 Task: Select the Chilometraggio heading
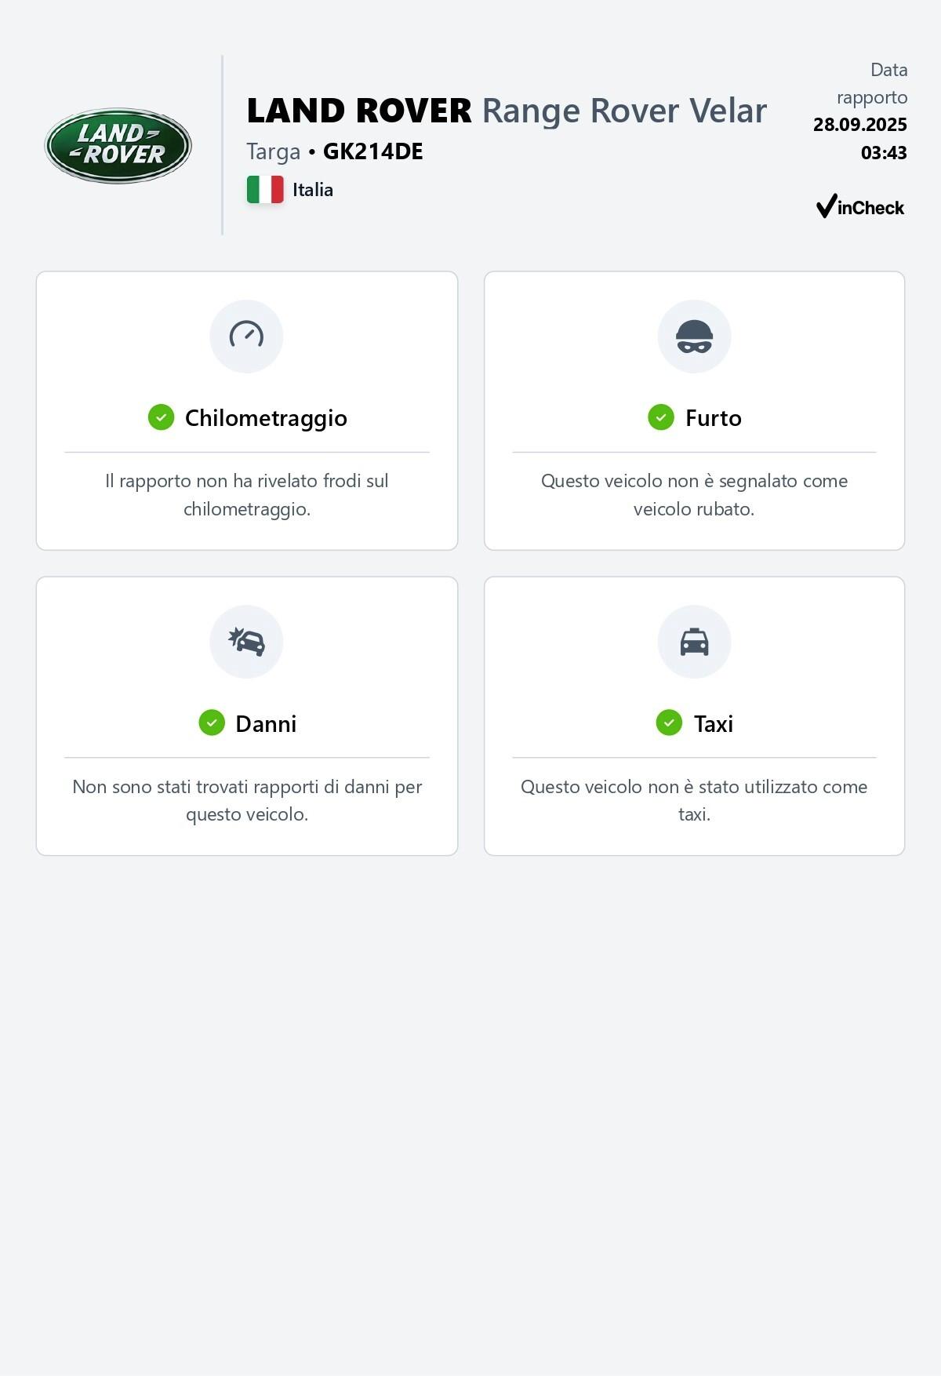[x=266, y=418]
